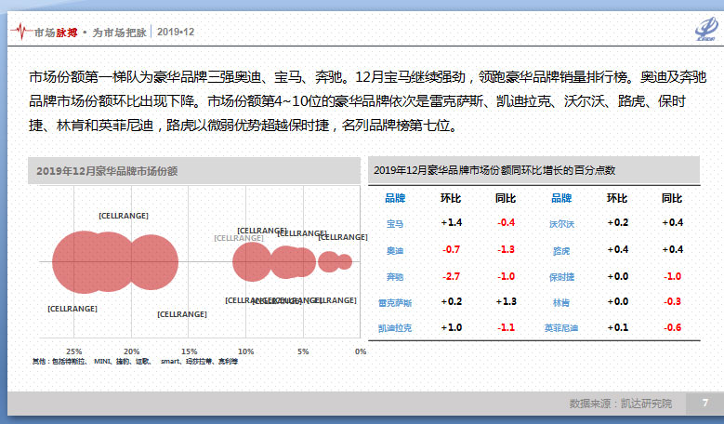The image size is (724, 424).
Task: Click the footnote starting with 其他：包括特斯拉
Action: tap(135, 361)
